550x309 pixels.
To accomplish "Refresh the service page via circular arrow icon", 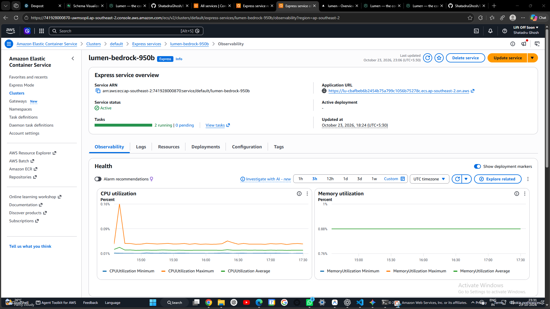I will pyautogui.click(x=428, y=58).
